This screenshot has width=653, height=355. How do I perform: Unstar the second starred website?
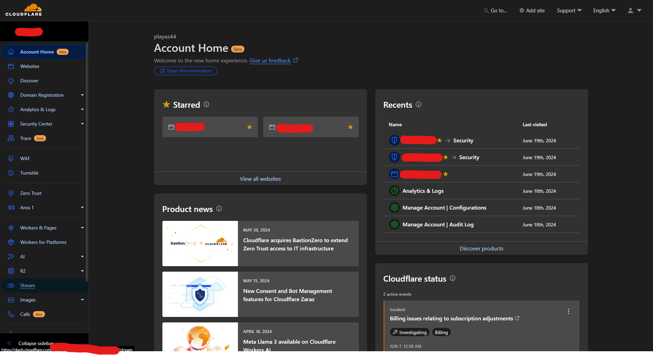pos(351,127)
